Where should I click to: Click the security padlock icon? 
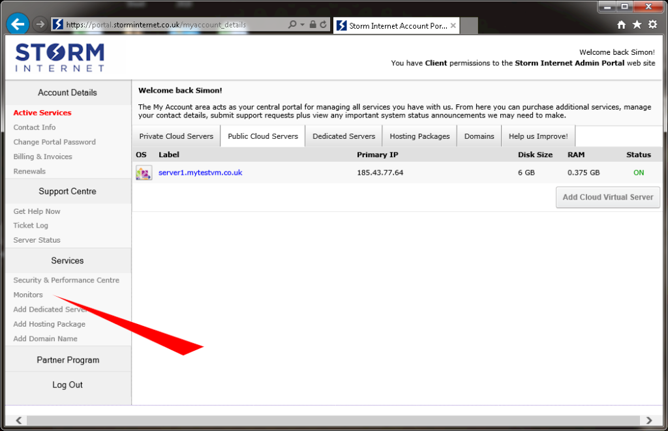[x=312, y=24]
